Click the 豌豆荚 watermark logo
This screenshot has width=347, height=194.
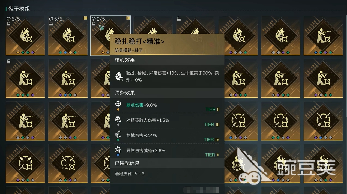click(x=286, y=166)
